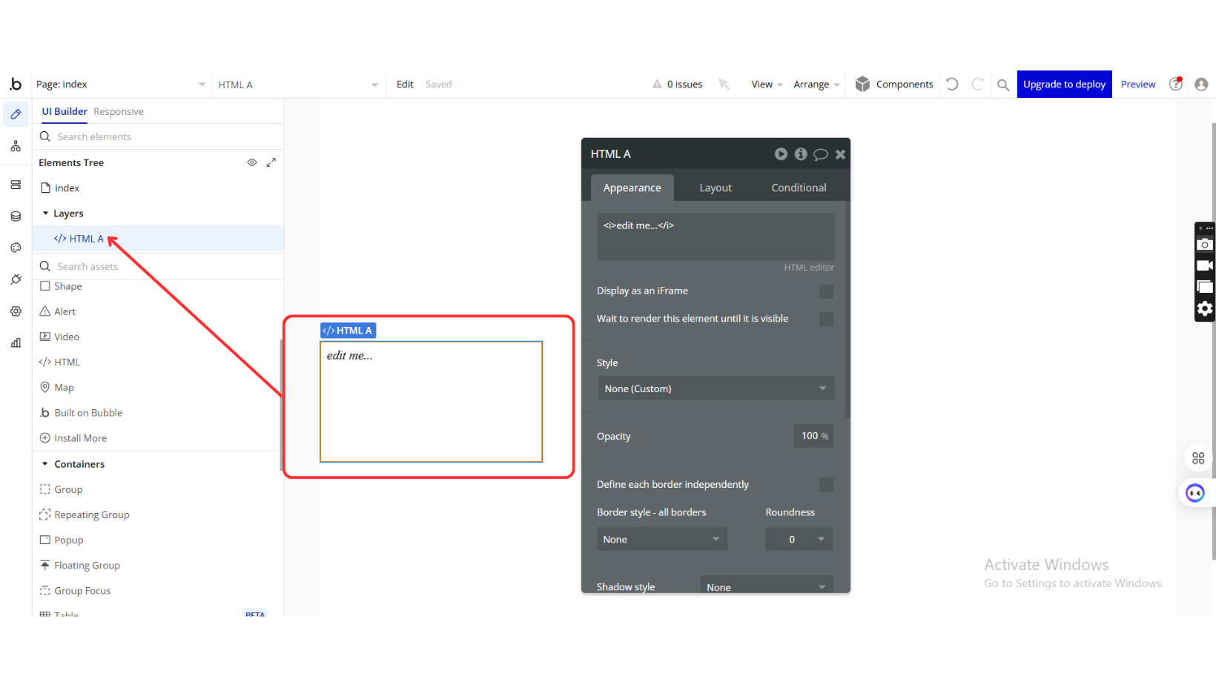Click the Search elements field
Viewport: 1216px width, 685px height.
click(159, 136)
